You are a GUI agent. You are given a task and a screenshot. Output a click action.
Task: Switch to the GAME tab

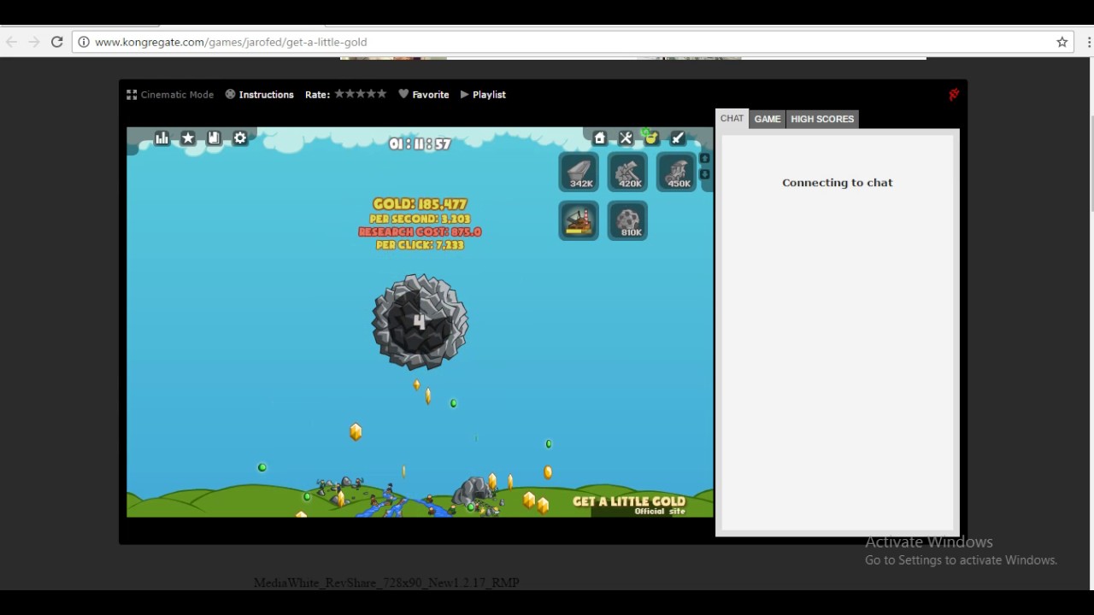pos(768,120)
